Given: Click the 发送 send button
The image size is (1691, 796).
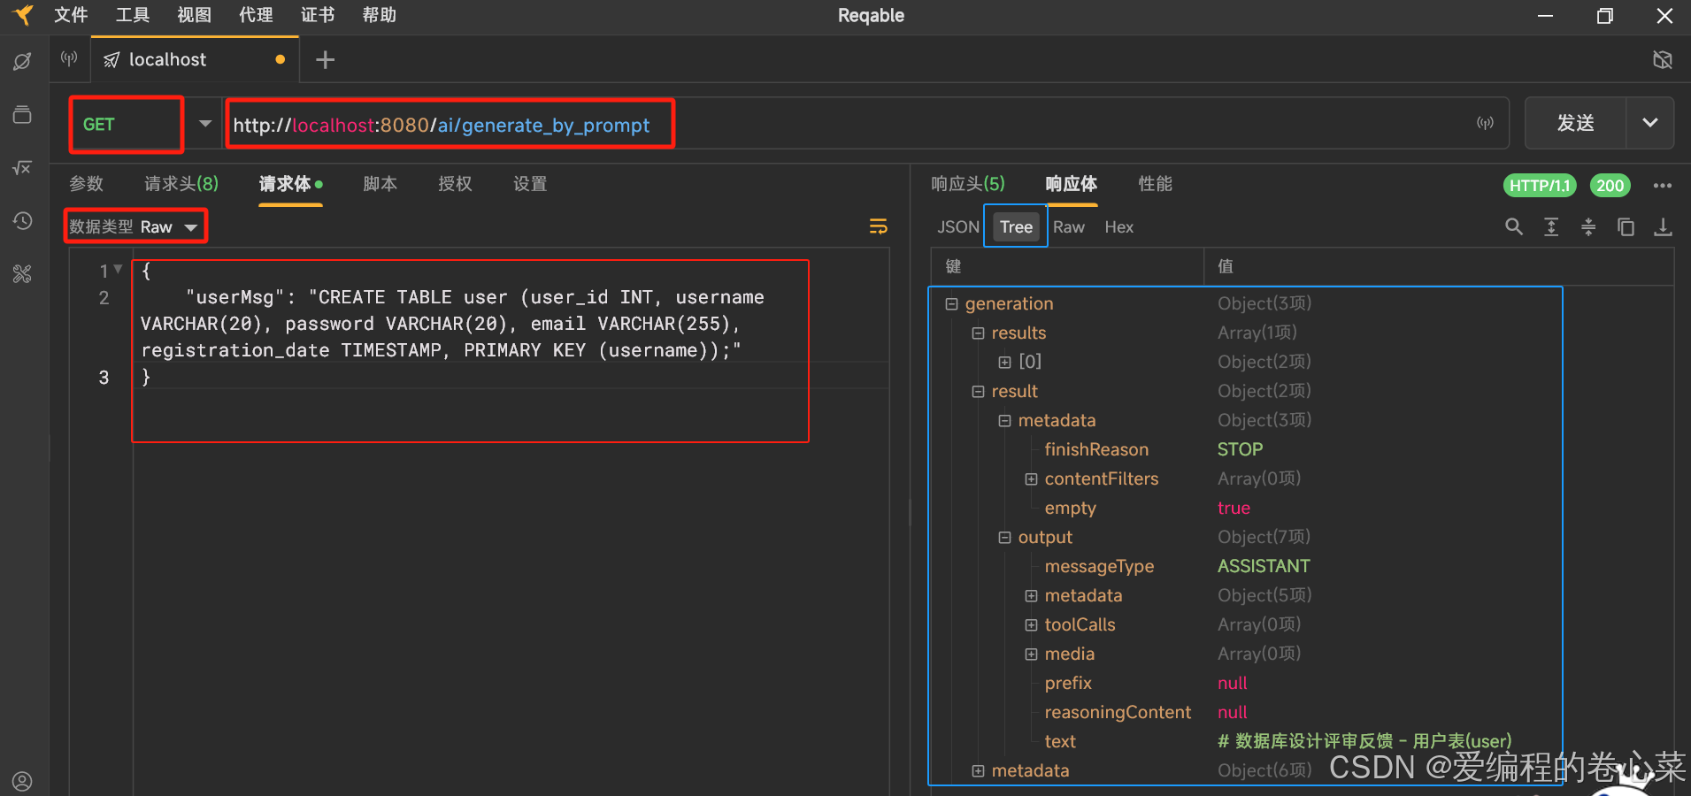Looking at the screenshot, I should [x=1575, y=123].
